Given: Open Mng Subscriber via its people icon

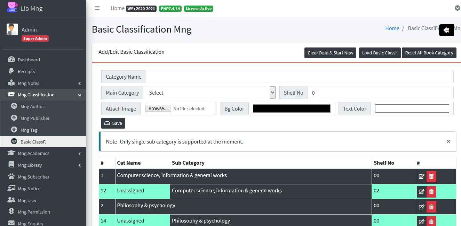Looking at the screenshot, I should 11,176.
